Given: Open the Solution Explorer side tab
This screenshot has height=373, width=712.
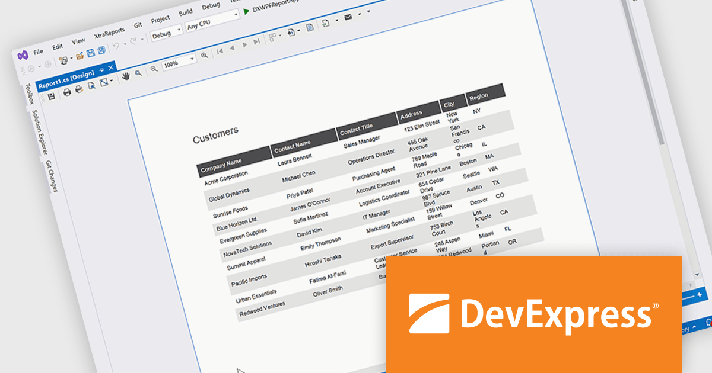Looking at the screenshot, I should coord(39,131).
